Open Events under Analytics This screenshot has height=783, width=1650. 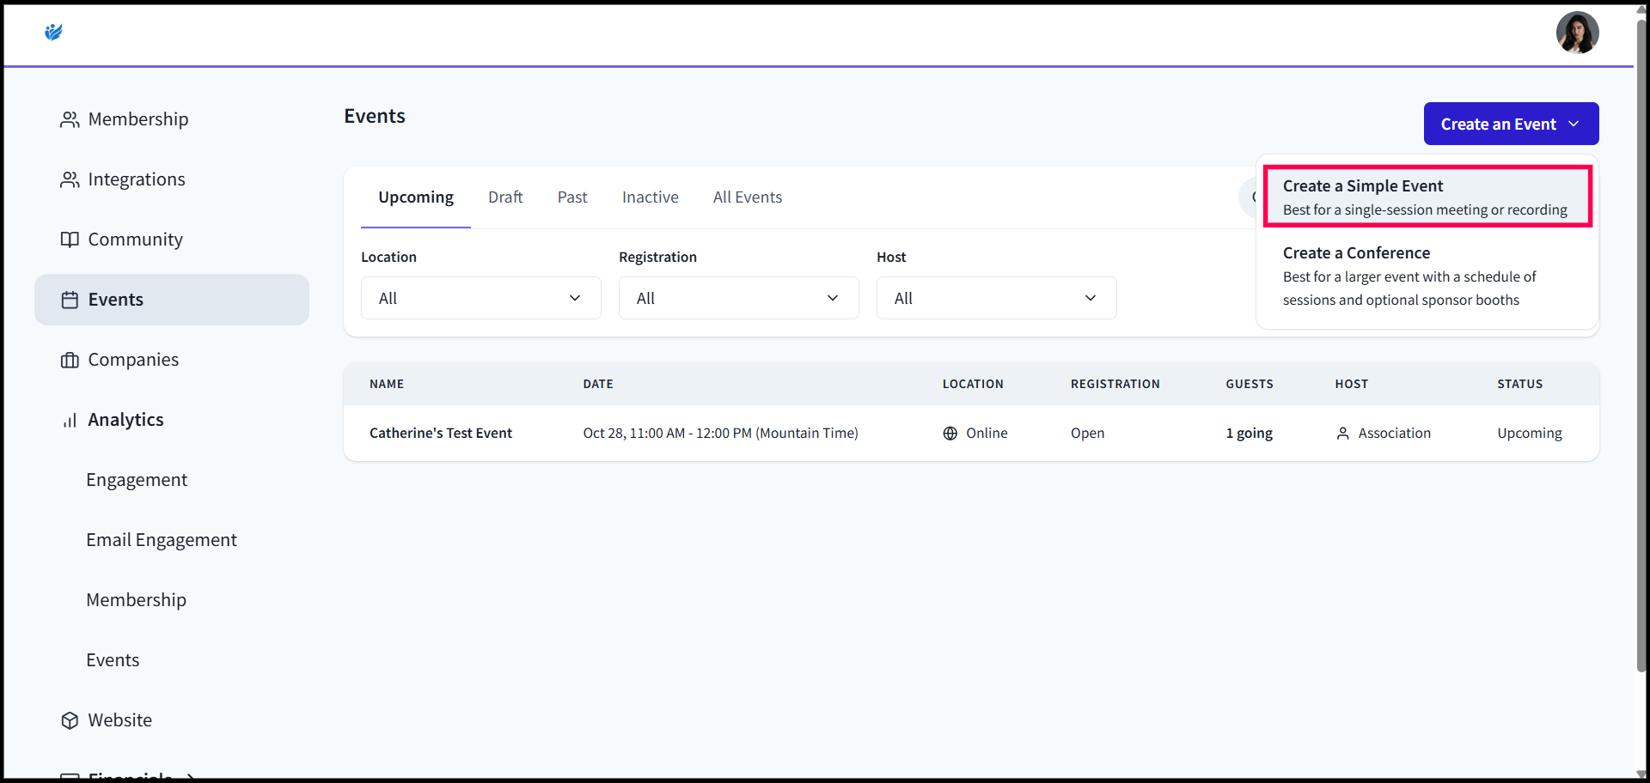[x=113, y=660]
